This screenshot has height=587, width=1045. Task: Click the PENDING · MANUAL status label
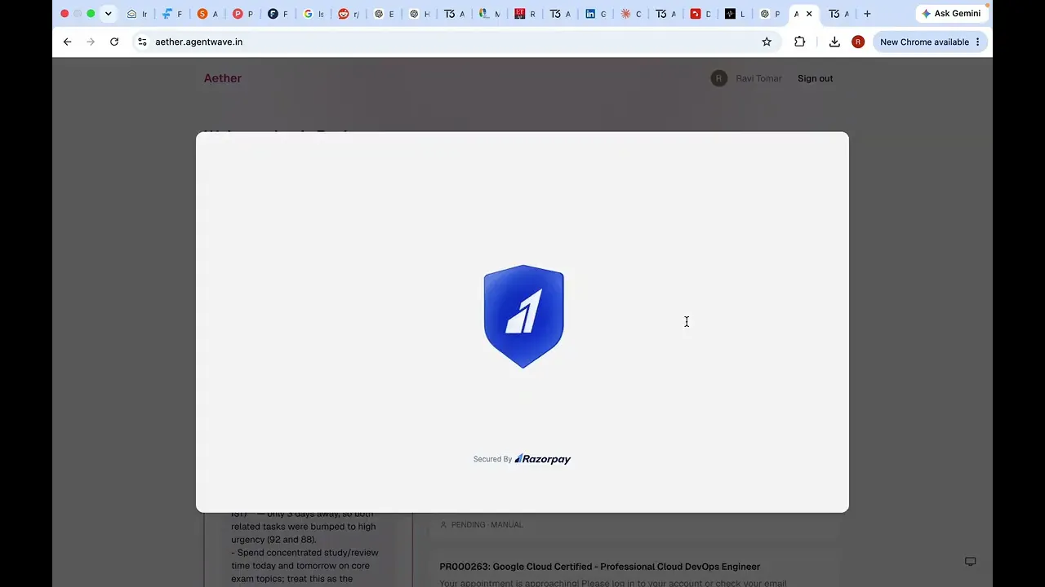487,525
